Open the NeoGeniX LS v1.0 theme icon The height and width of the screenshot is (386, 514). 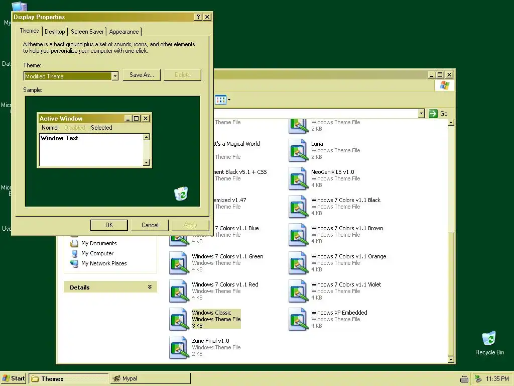[298, 178]
